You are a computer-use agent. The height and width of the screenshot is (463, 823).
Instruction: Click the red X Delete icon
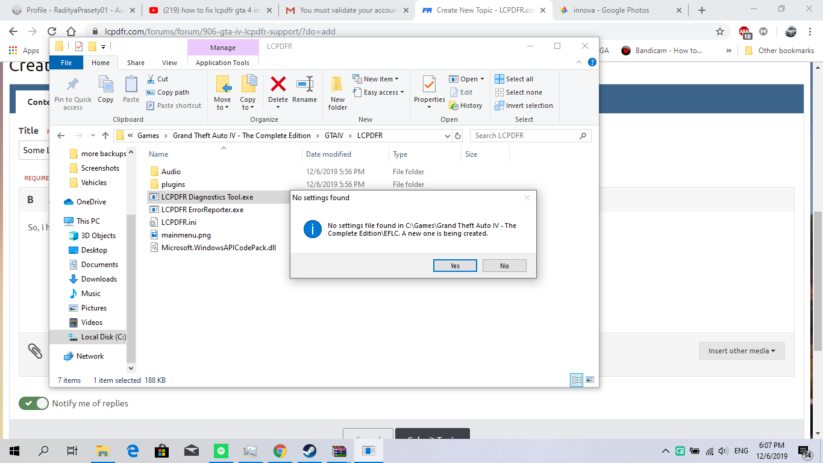click(278, 84)
